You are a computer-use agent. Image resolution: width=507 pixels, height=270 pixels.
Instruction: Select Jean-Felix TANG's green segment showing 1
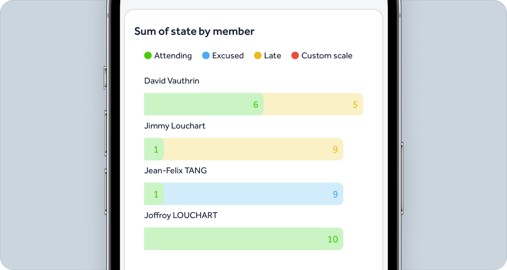pyautogui.click(x=154, y=194)
